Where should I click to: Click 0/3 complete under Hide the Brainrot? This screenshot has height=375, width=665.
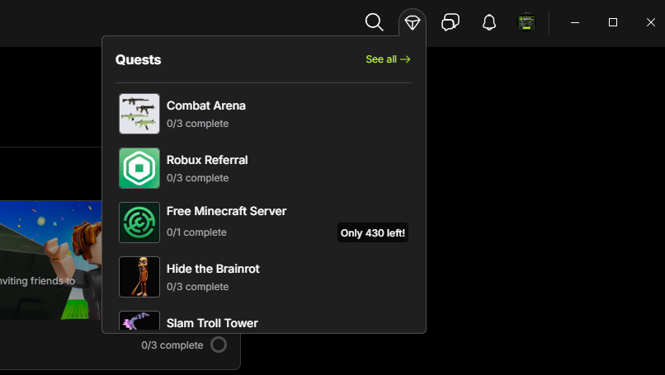tap(198, 287)
